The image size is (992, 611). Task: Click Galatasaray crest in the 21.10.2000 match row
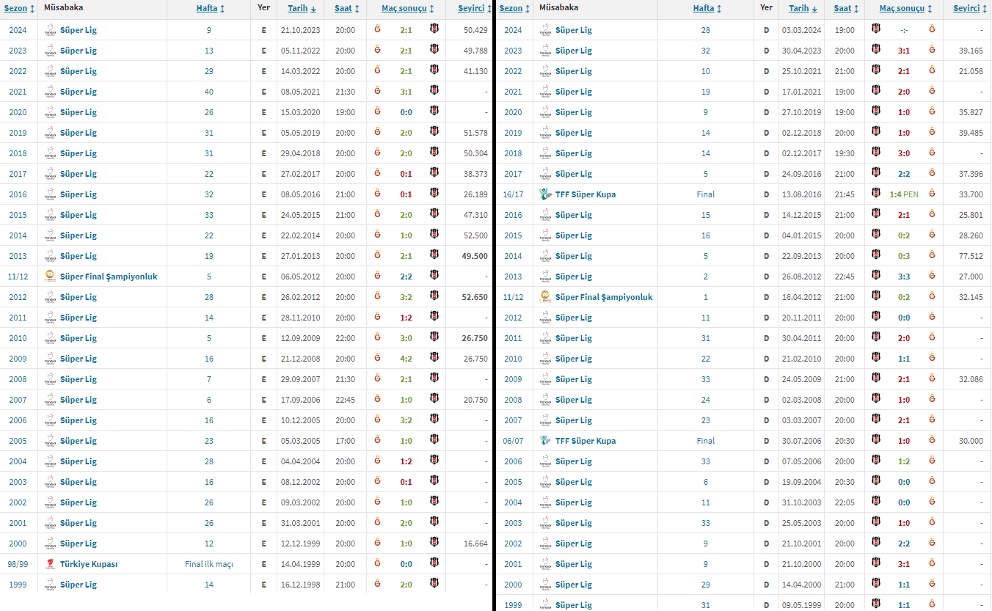click(x=932, y=563)
